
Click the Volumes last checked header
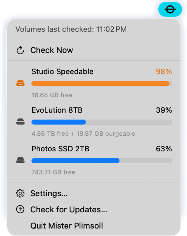71,29
